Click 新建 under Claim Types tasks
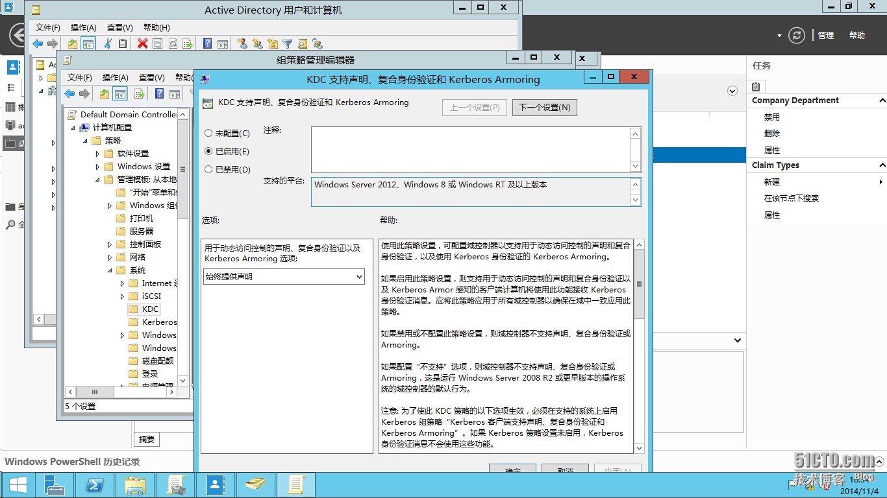The image size is (887, 498). coord(772,182)
